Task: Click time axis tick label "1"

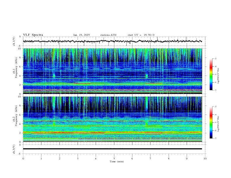Action: (41, 159)
